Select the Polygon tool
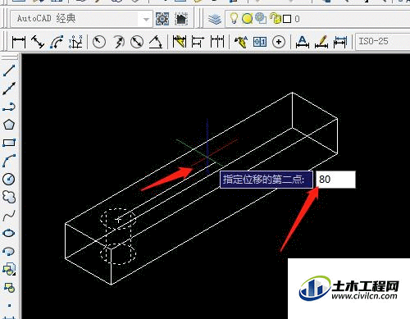 pos(9,125)
